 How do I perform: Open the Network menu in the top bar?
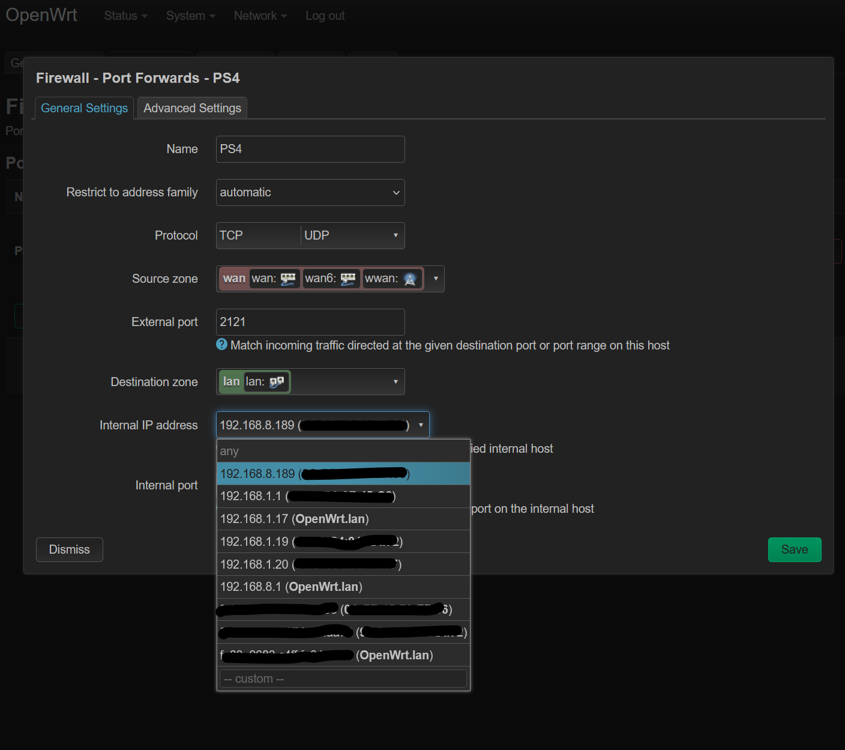[x=260, y=16]
